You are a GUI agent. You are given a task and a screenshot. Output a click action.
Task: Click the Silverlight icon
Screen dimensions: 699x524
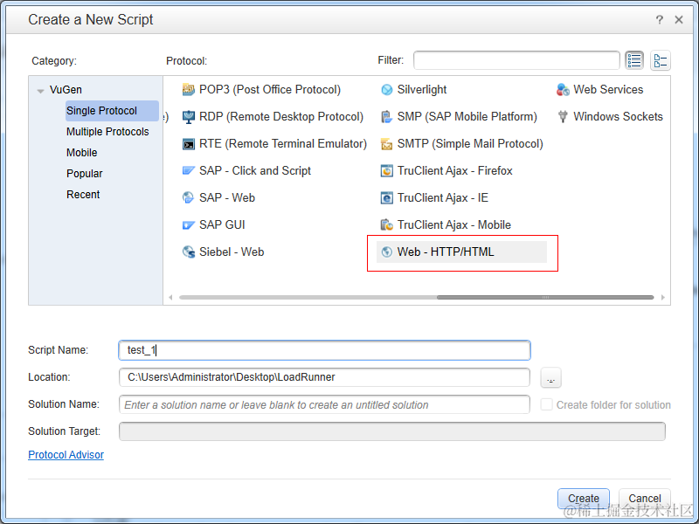coord(386,90)
